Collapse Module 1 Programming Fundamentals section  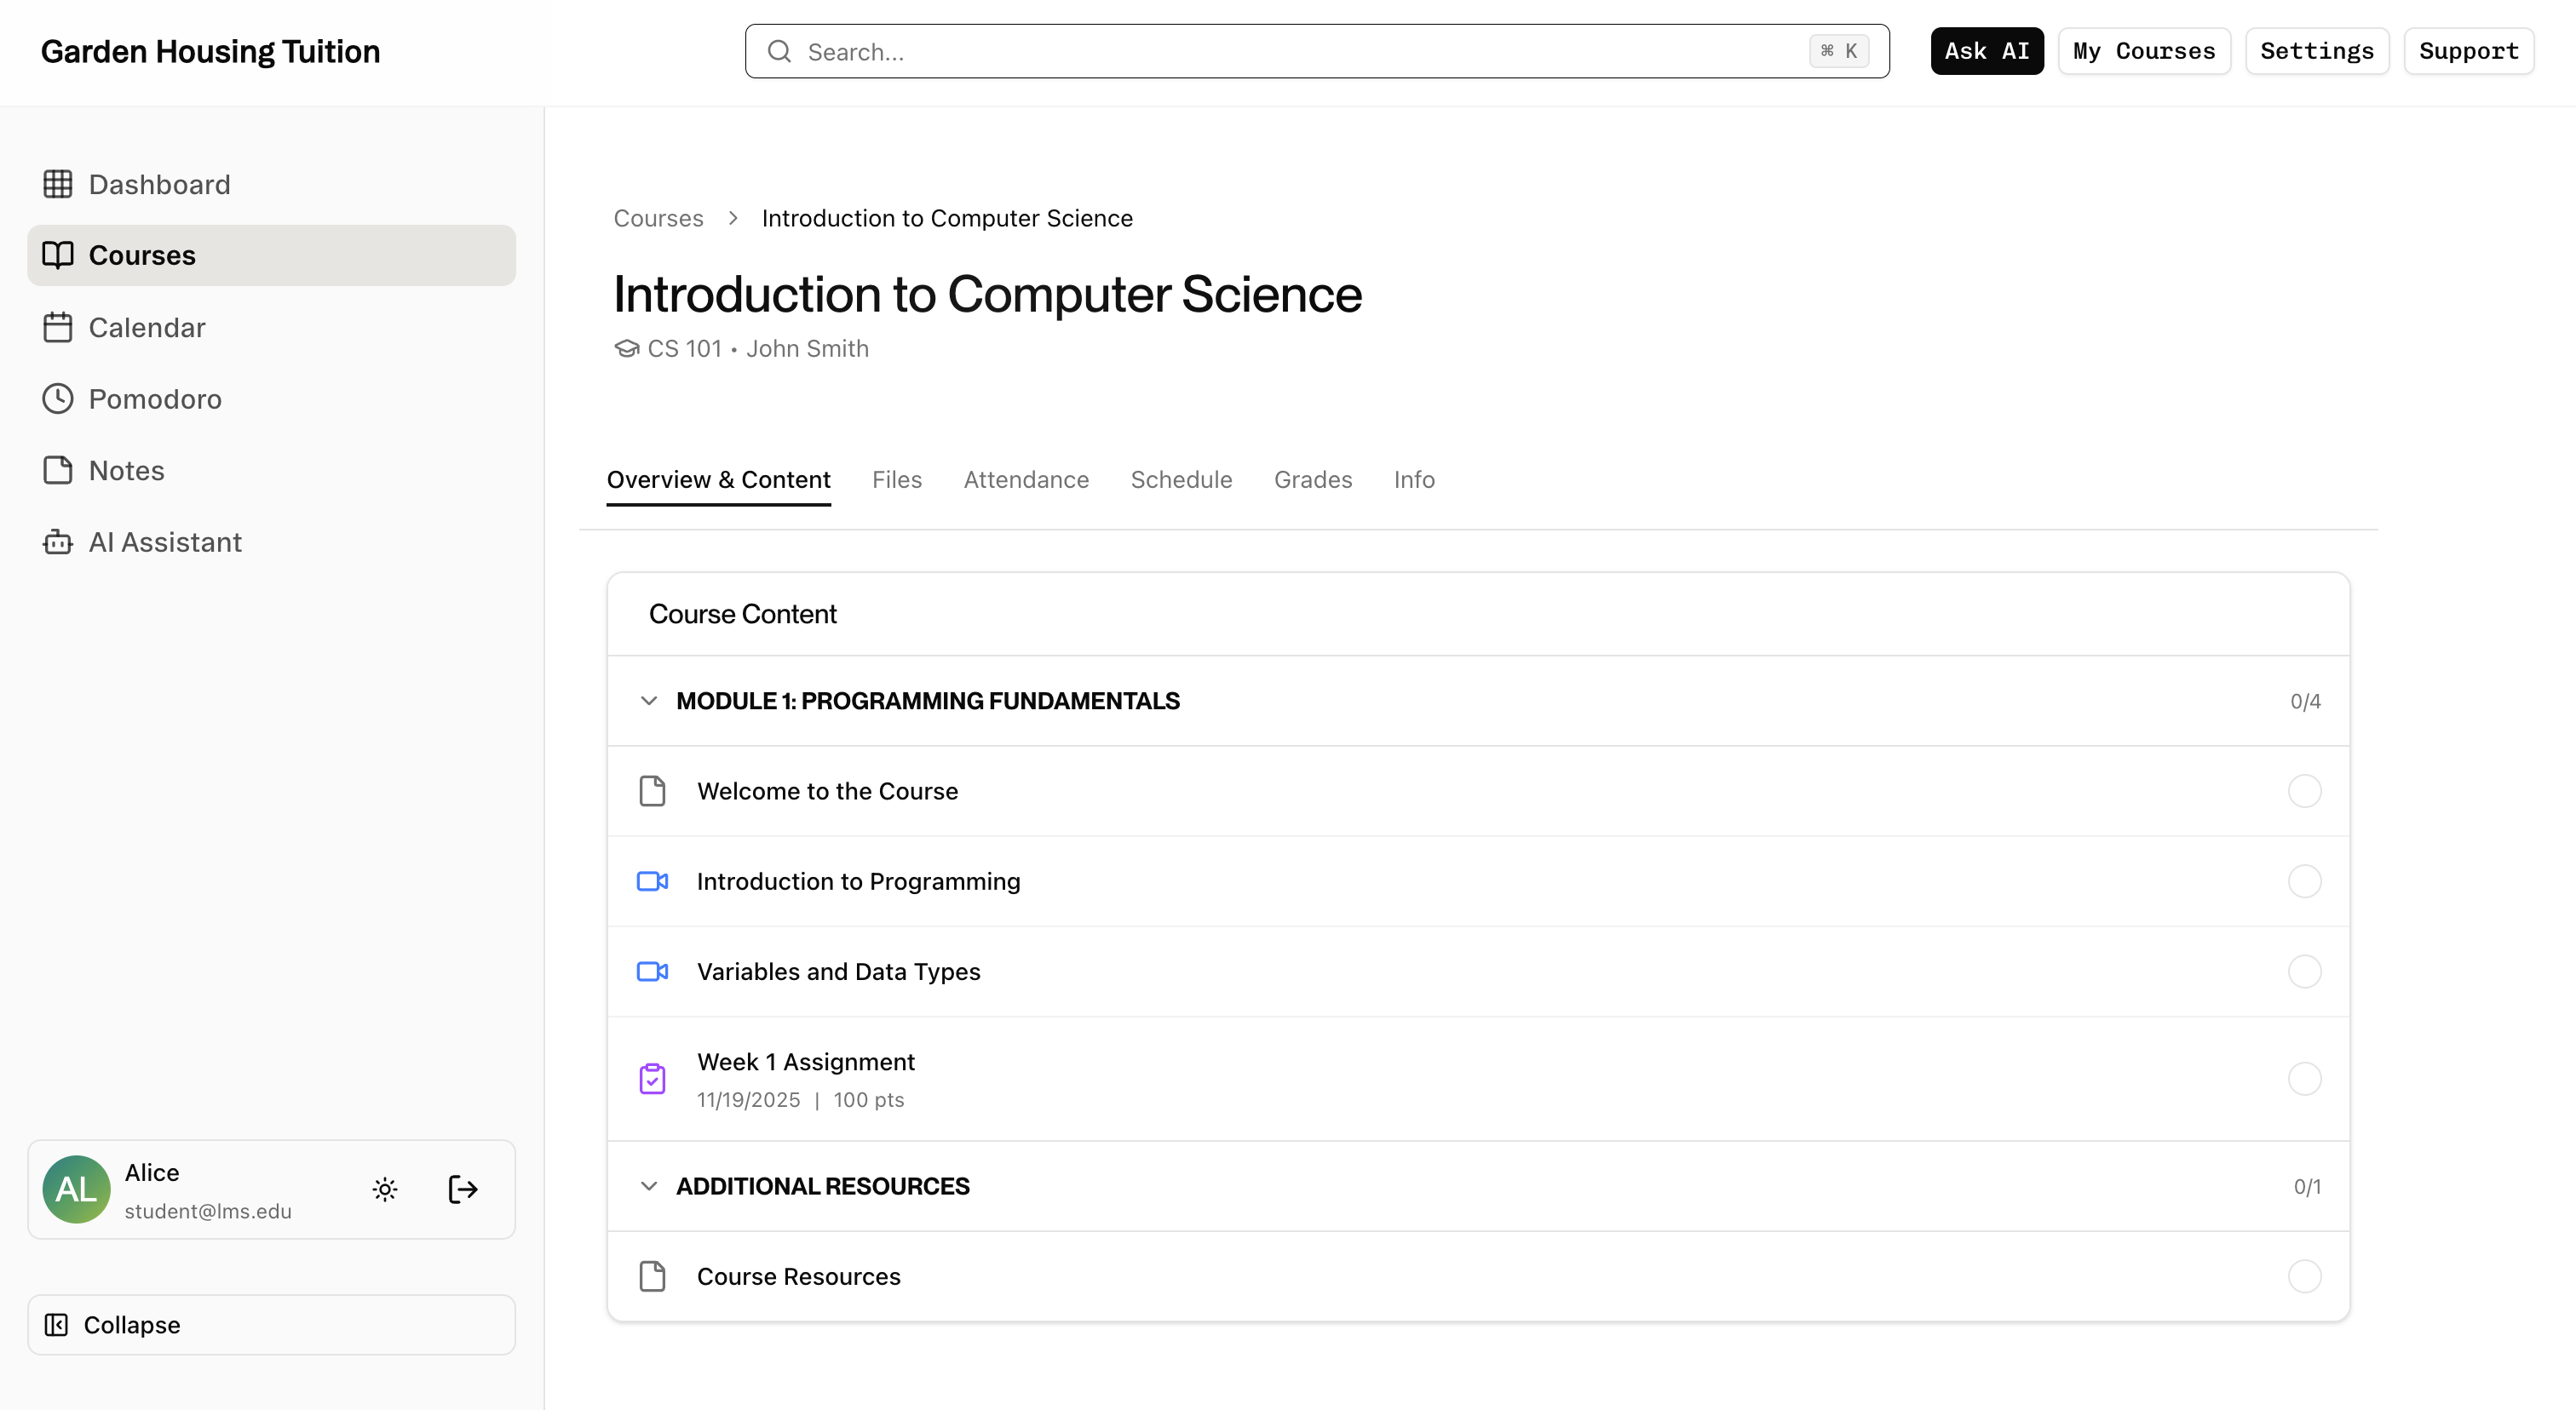pyautogui.click(x=649, y=701)
